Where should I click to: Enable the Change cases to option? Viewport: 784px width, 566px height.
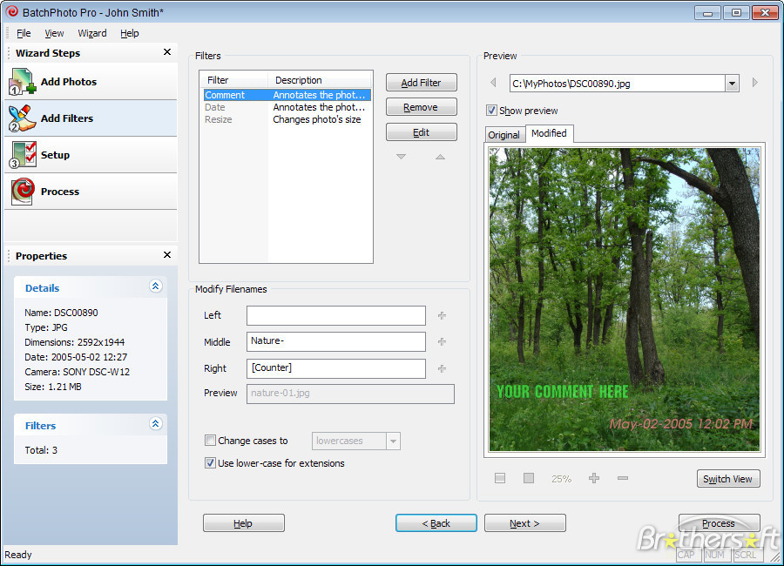pyautogui.click(x=210, y=441)
